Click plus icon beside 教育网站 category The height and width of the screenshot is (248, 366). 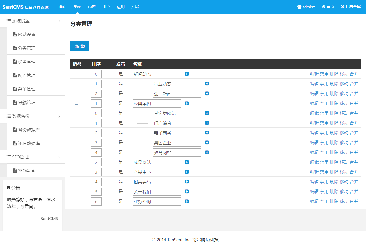point(207,152)
